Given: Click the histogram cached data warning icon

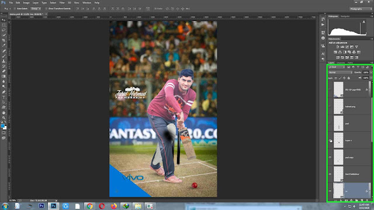Looking at the screenshot, I should tap(363, 22).
